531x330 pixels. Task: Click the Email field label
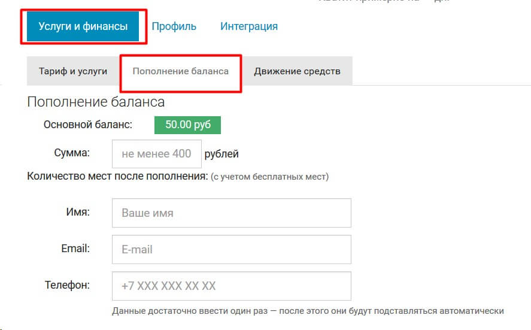point(75,248)
